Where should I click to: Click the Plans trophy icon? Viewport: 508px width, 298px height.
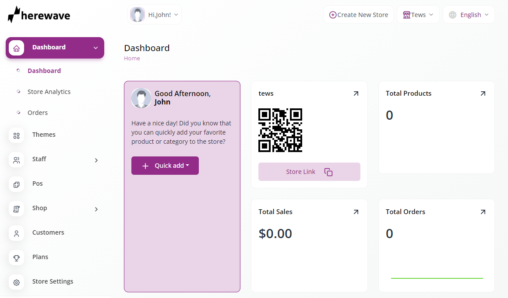pos(17,258)
